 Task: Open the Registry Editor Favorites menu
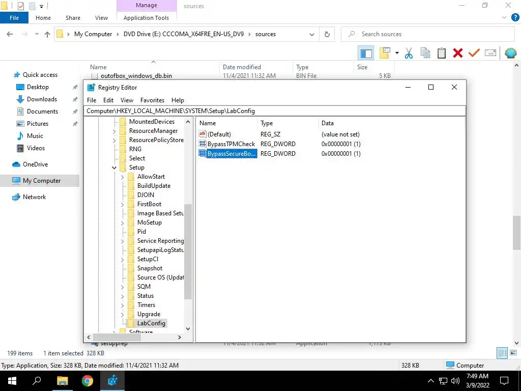tap(152, 100)
